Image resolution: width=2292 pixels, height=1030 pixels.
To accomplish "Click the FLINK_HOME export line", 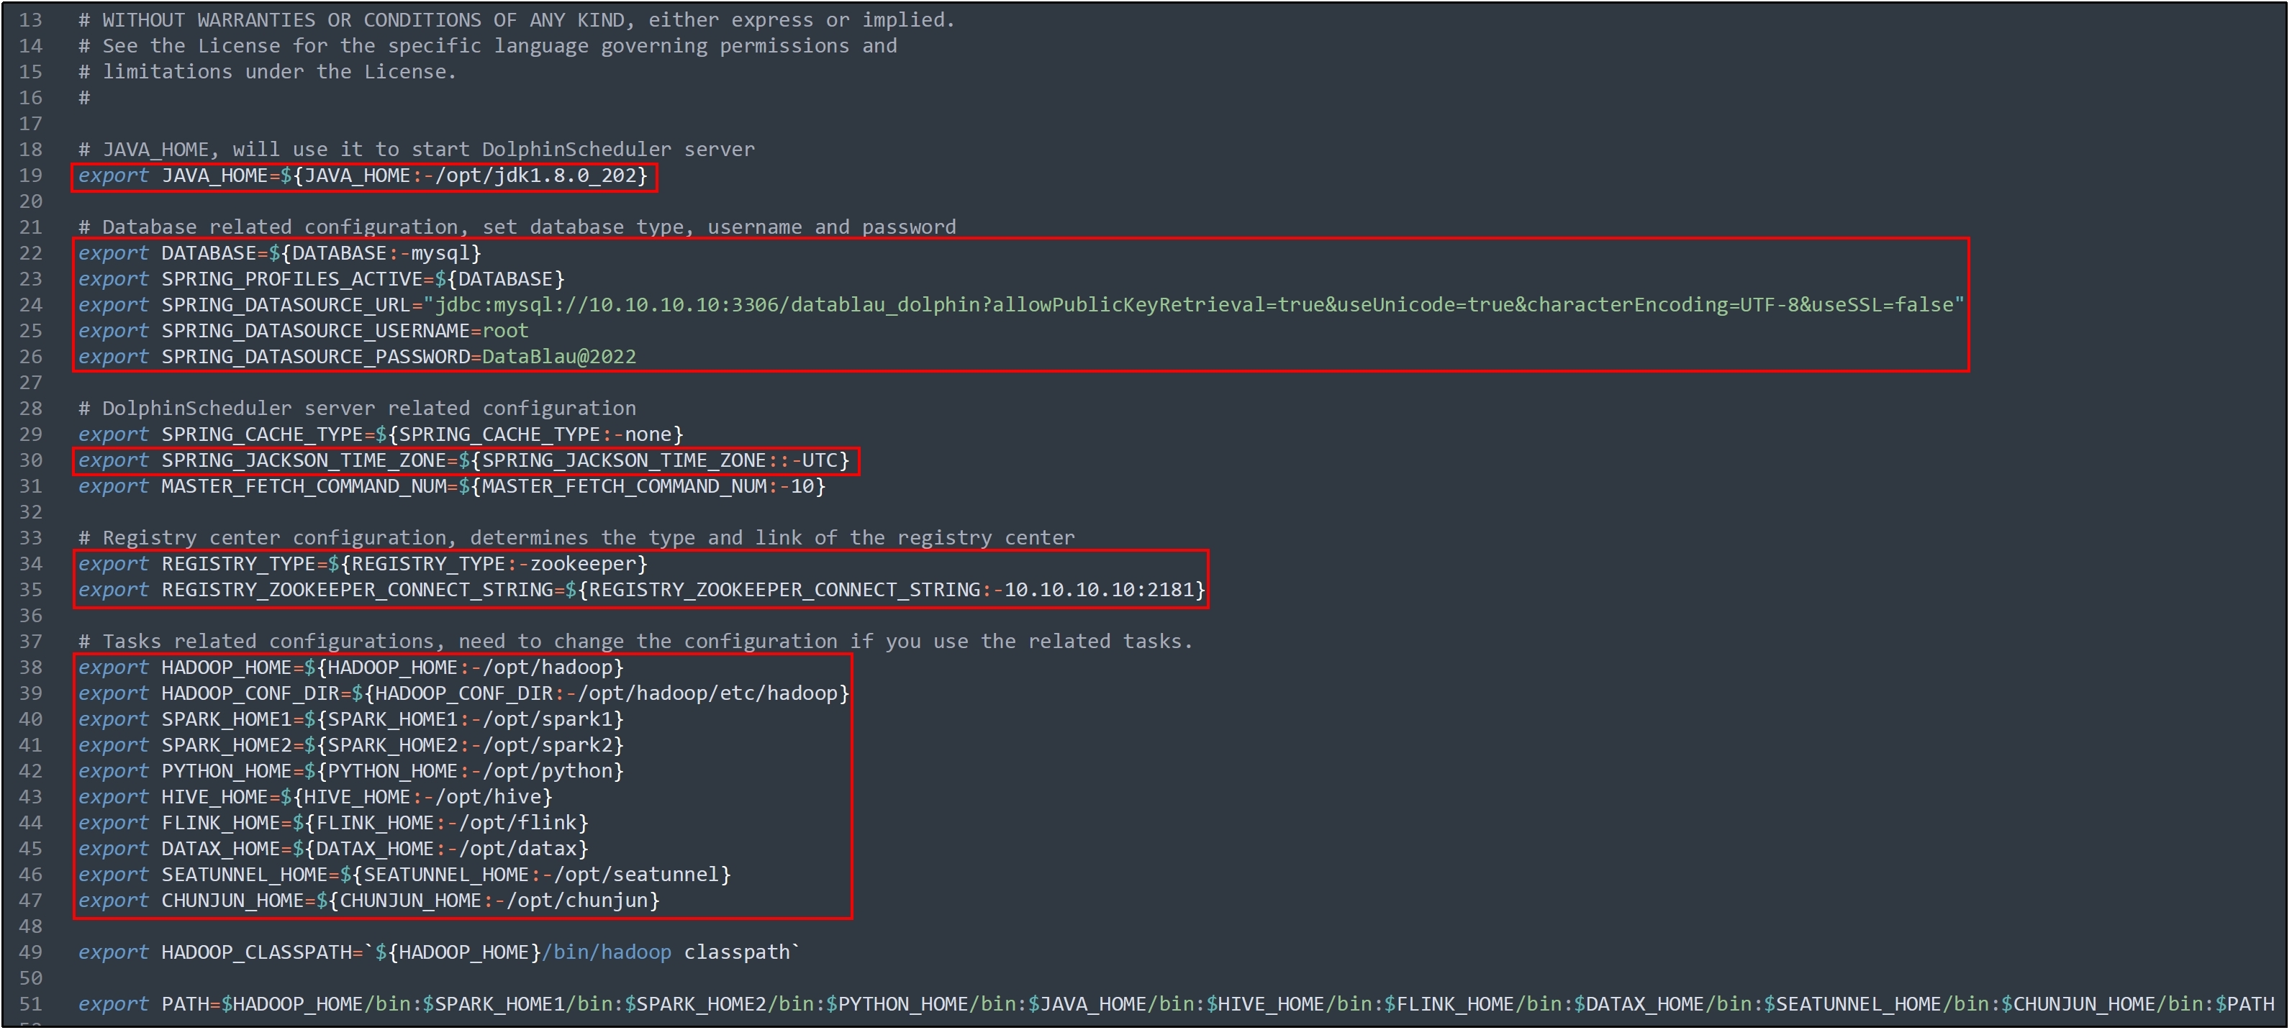I will 332,823.
